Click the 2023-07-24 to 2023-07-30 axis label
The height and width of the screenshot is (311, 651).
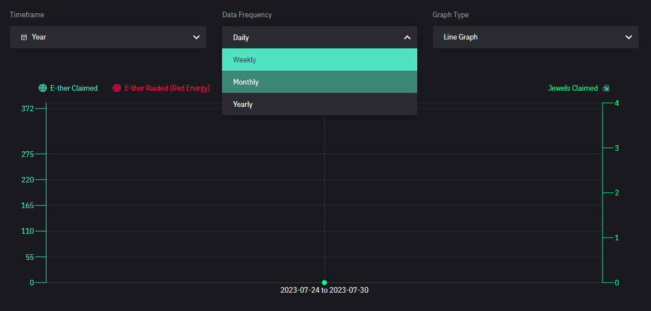(324, 290)
